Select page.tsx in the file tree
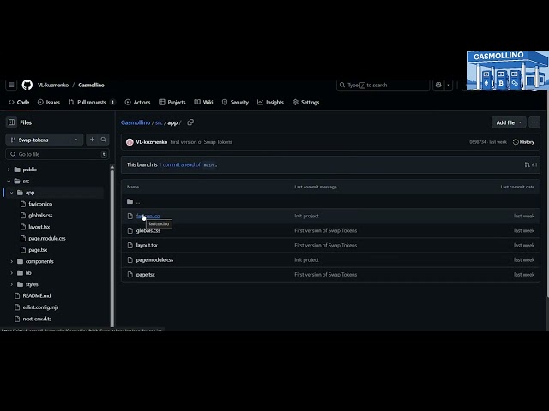Viewport: 549px width, 411px height. click(38, 250)
